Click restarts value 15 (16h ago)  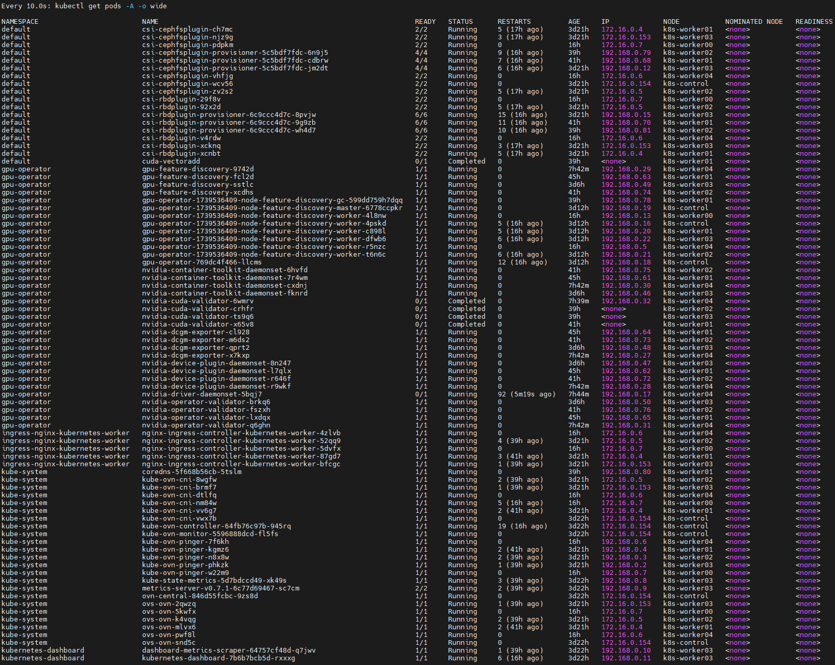522,115
